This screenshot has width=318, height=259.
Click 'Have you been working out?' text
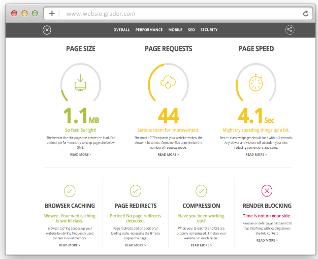coord(201,218)
